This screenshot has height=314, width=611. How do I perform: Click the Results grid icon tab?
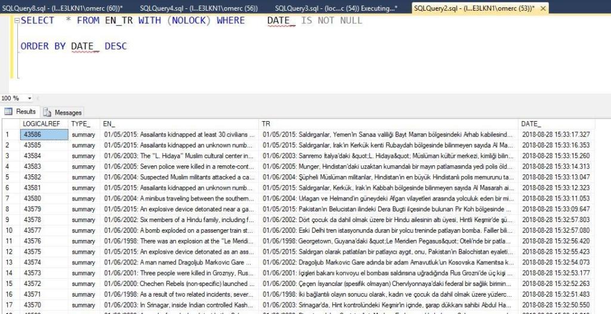tap(20, 112)
